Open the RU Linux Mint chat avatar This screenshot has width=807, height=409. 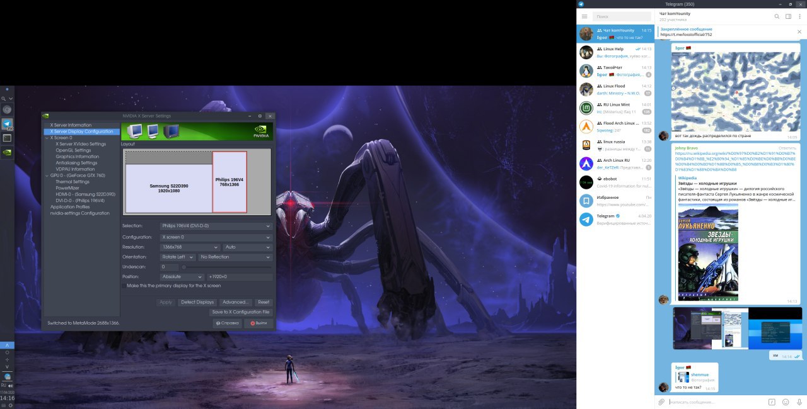pyautogui.click(x=586, y=108)
